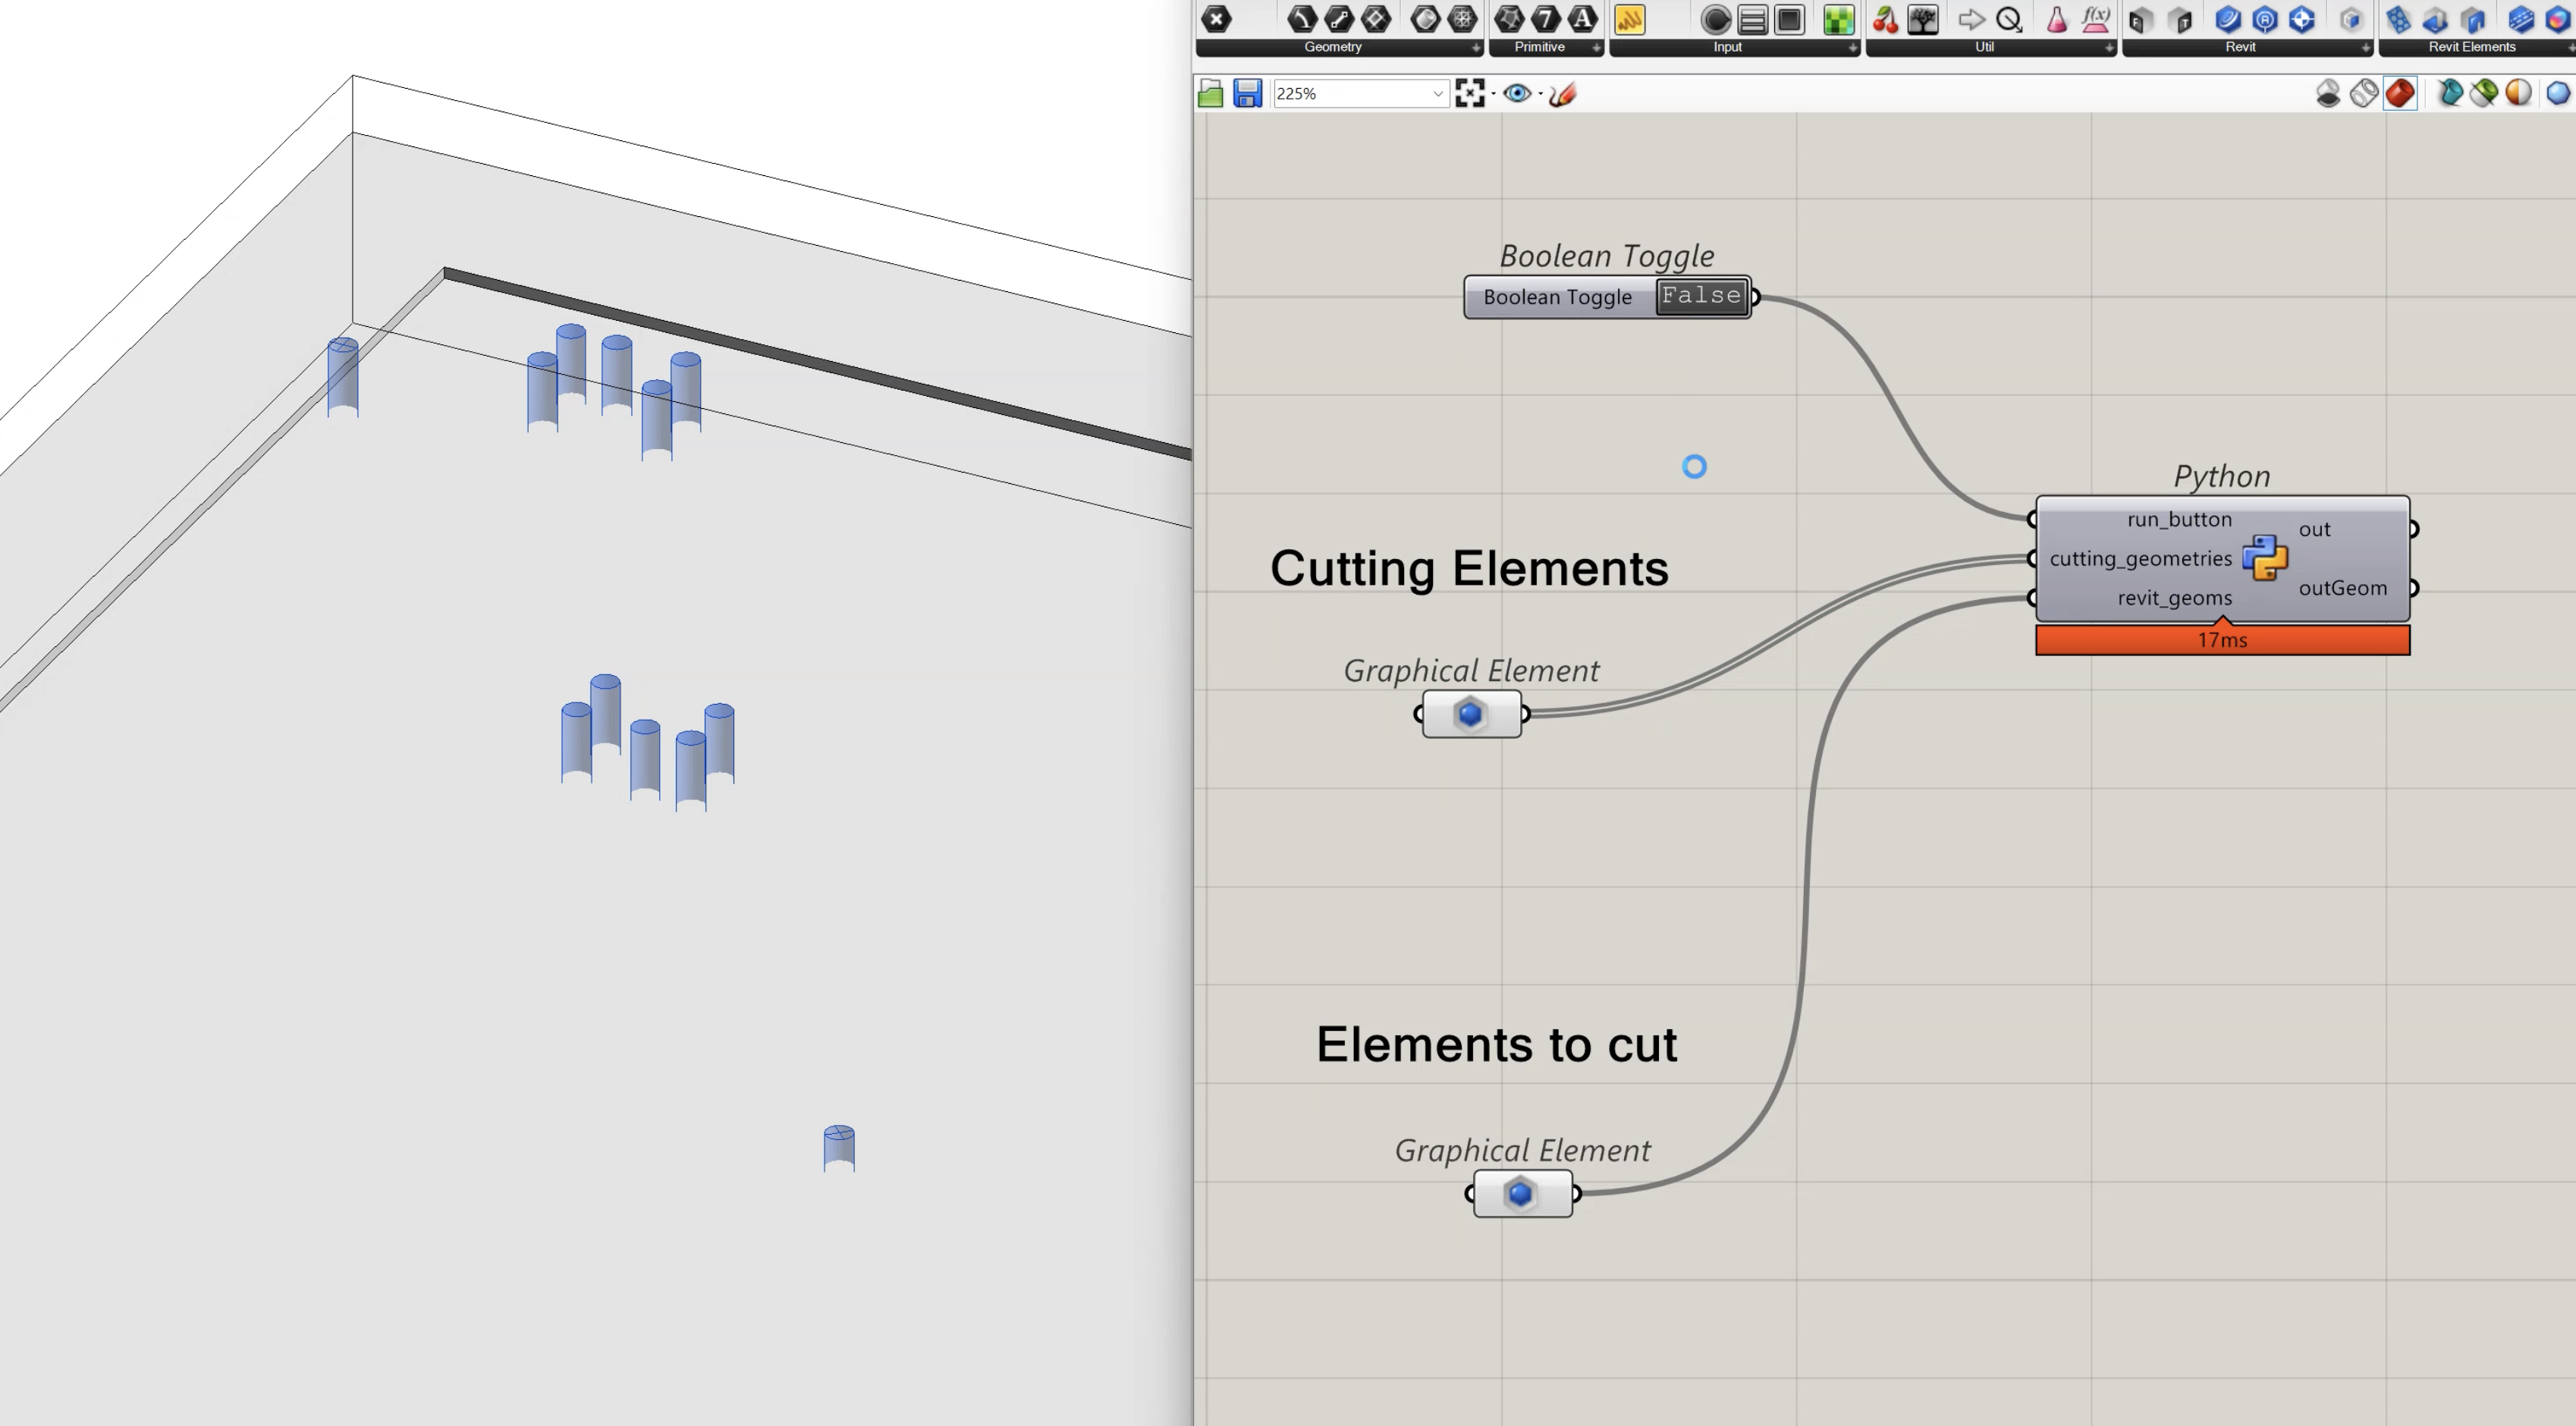Expand the Primitive panel plus arrow
Viewport: 2576px width, 1426px height.
(x=1596, y=48)
